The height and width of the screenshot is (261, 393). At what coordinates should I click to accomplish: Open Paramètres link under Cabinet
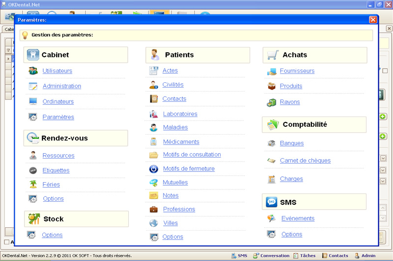coord(58,117)
